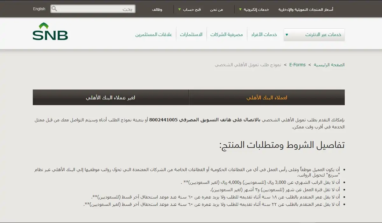Viewport: 382px width, 223px height.
Task: Go to الصفحة الرئيسية breadcrumb
Action: [329, 65]
